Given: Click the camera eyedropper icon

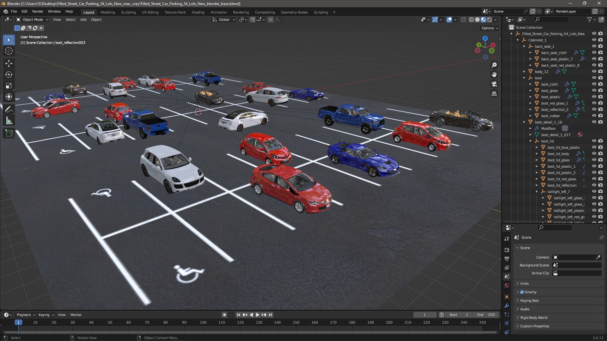Looking at the screenshot, I should (x=598, y=257).
